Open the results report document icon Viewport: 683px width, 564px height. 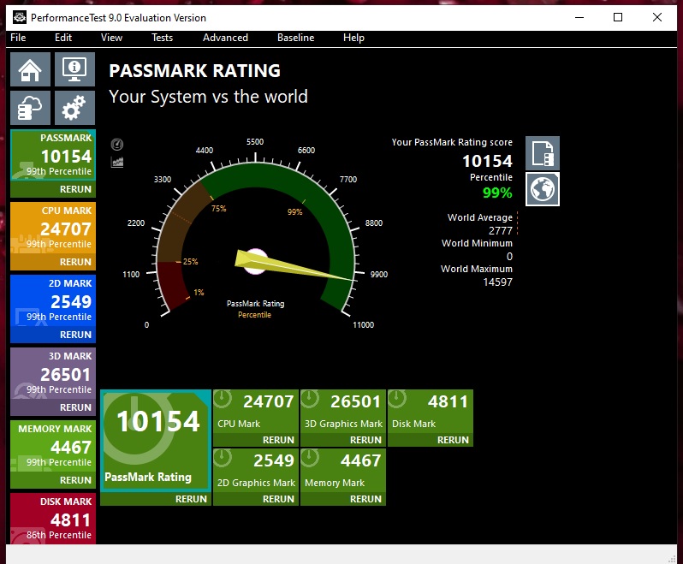(543, 153)
